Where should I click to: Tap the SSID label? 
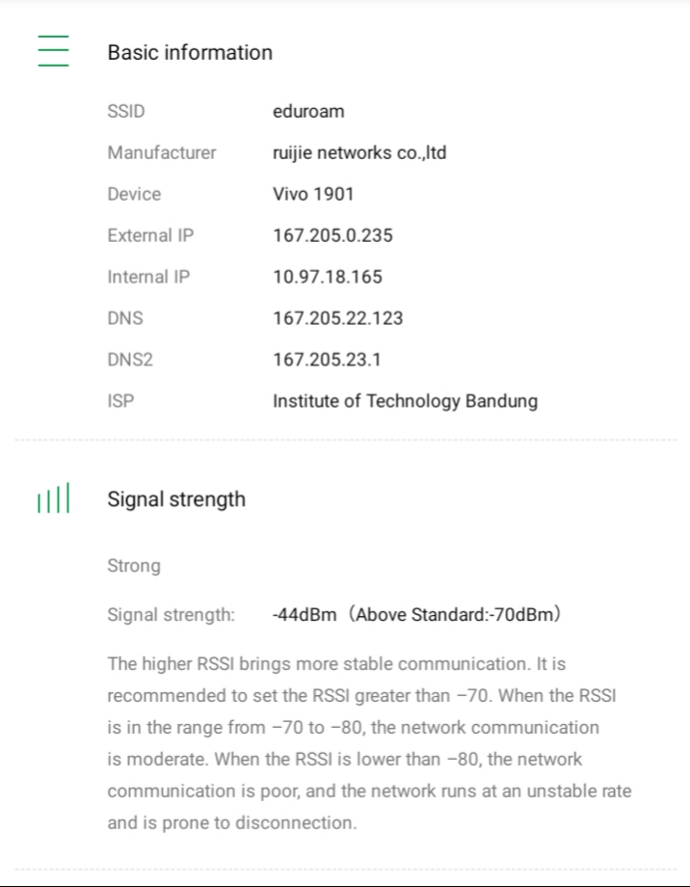126,111
